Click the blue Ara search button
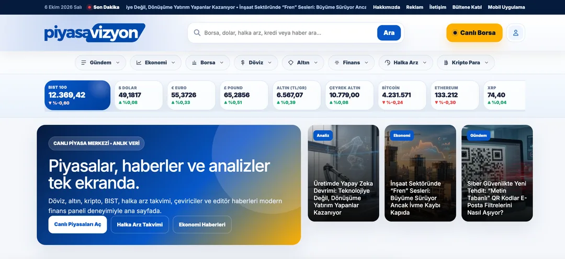 (389, 33)
